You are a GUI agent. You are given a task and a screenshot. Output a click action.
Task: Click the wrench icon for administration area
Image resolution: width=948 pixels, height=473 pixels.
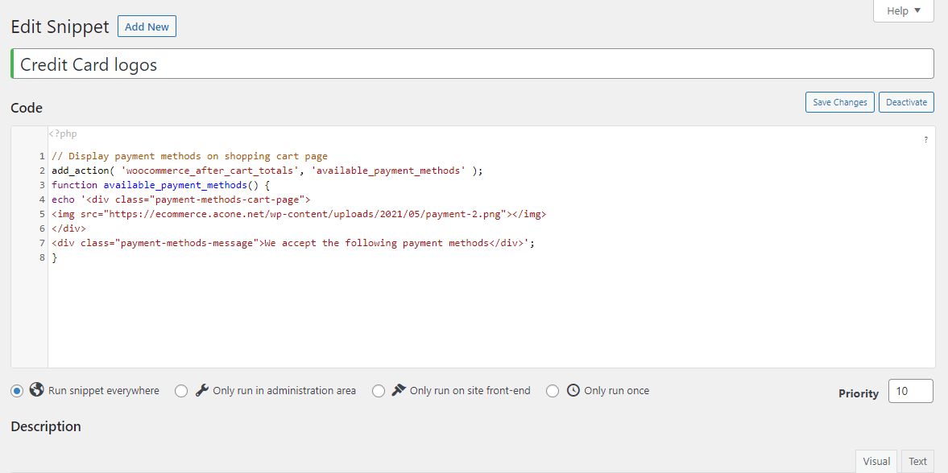(202, 390)
